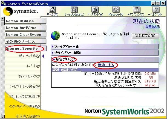The height and width of the screenshot is (119, 167).
Task: Open the Options dropdown arrow
Action: click(129, 15)
